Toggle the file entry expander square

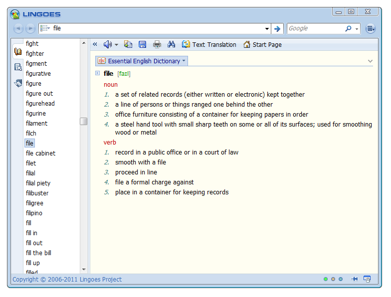pyautogui.click(x=98, y=73)
